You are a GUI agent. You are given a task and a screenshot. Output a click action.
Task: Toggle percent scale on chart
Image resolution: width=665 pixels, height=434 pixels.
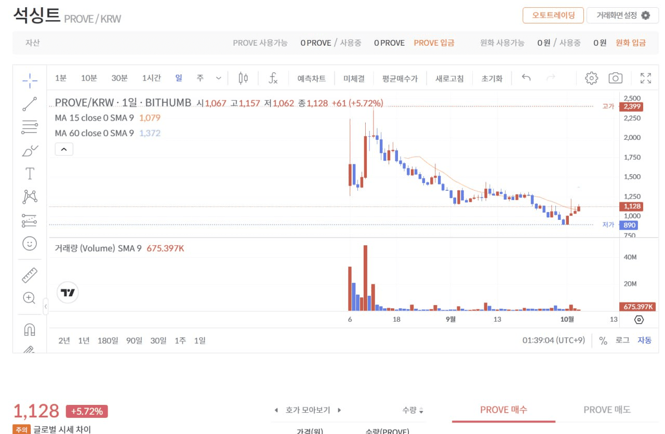pos(603,341)
